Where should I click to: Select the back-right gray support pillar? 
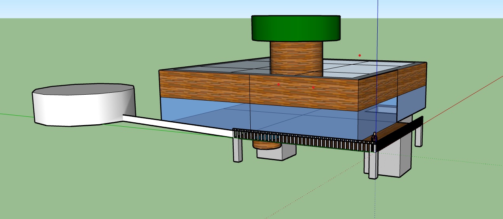pyautogui.click(x=418, y=136)
